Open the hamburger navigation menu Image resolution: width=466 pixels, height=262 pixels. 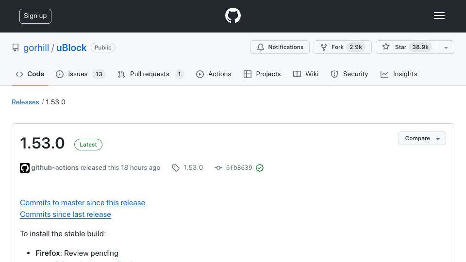[x=439, y=16]
